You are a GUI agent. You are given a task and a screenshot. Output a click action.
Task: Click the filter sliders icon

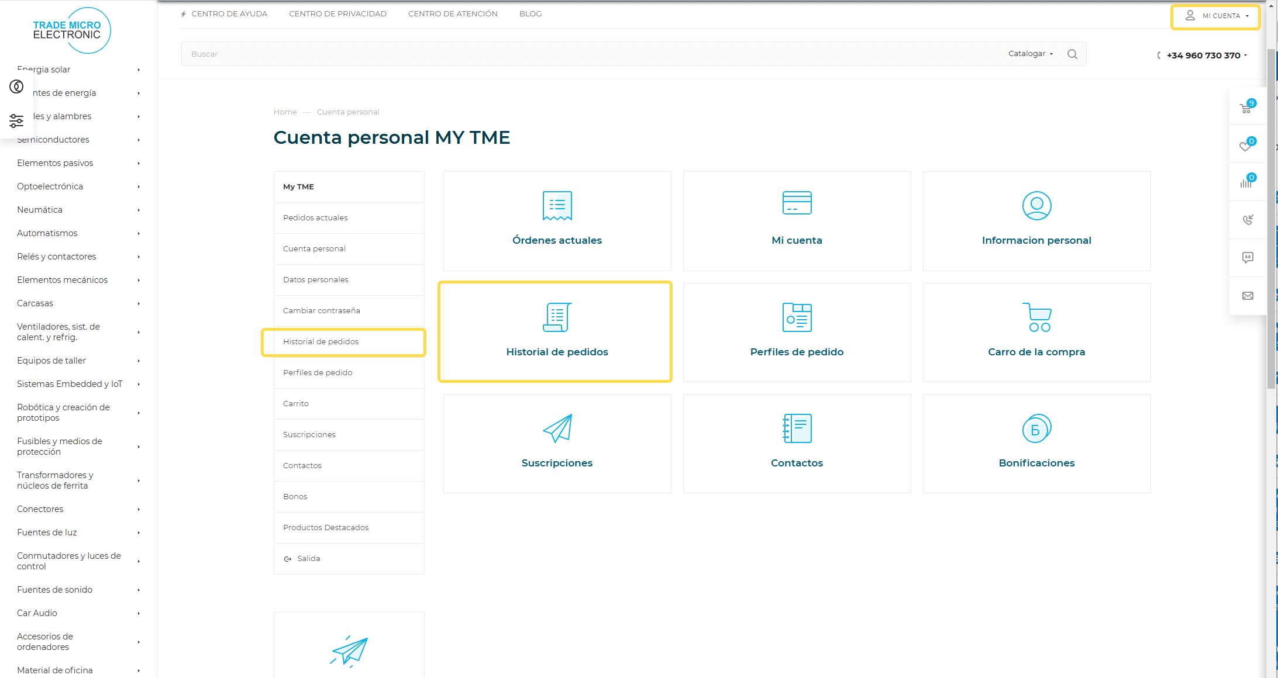coord(16,121)
